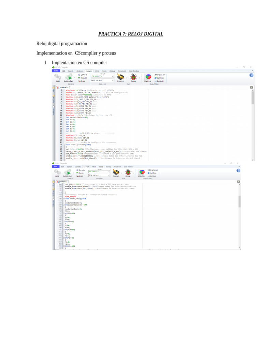Click Rebuild in first CCS screenshot
Viewport: 262px width, 349px height.
coord(83,78)
